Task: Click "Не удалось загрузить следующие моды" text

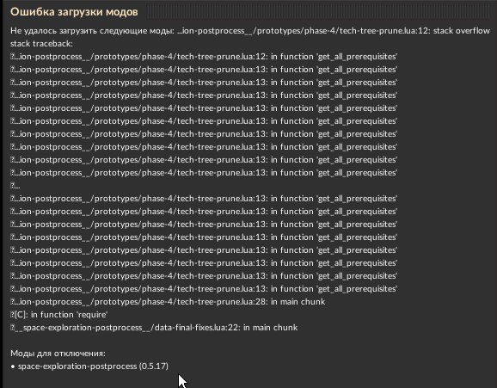Action: click(92, 31)
